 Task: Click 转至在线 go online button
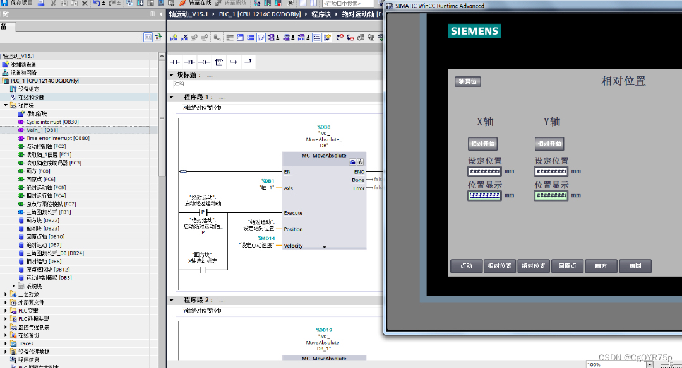[x=196, y=3]
